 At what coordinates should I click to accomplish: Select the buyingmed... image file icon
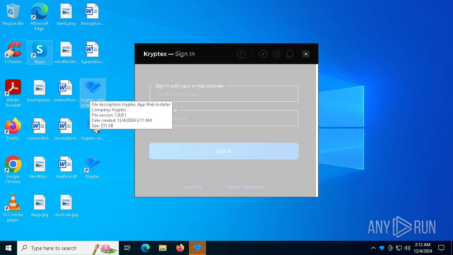39,91
